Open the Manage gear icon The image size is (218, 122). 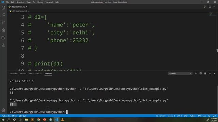tap(3, 110)
